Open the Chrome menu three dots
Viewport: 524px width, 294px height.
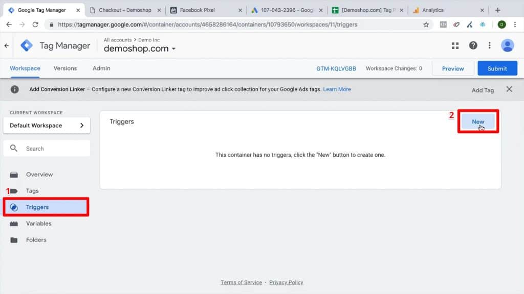pos(515,24)
